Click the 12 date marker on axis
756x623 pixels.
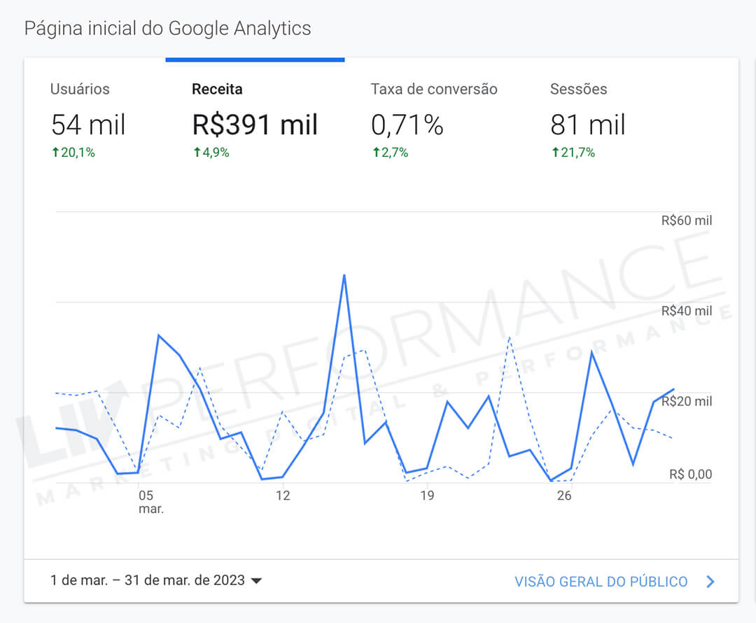(283, 496)
